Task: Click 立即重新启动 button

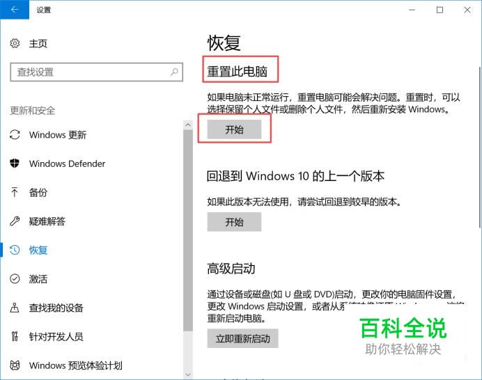Action: 242,338
